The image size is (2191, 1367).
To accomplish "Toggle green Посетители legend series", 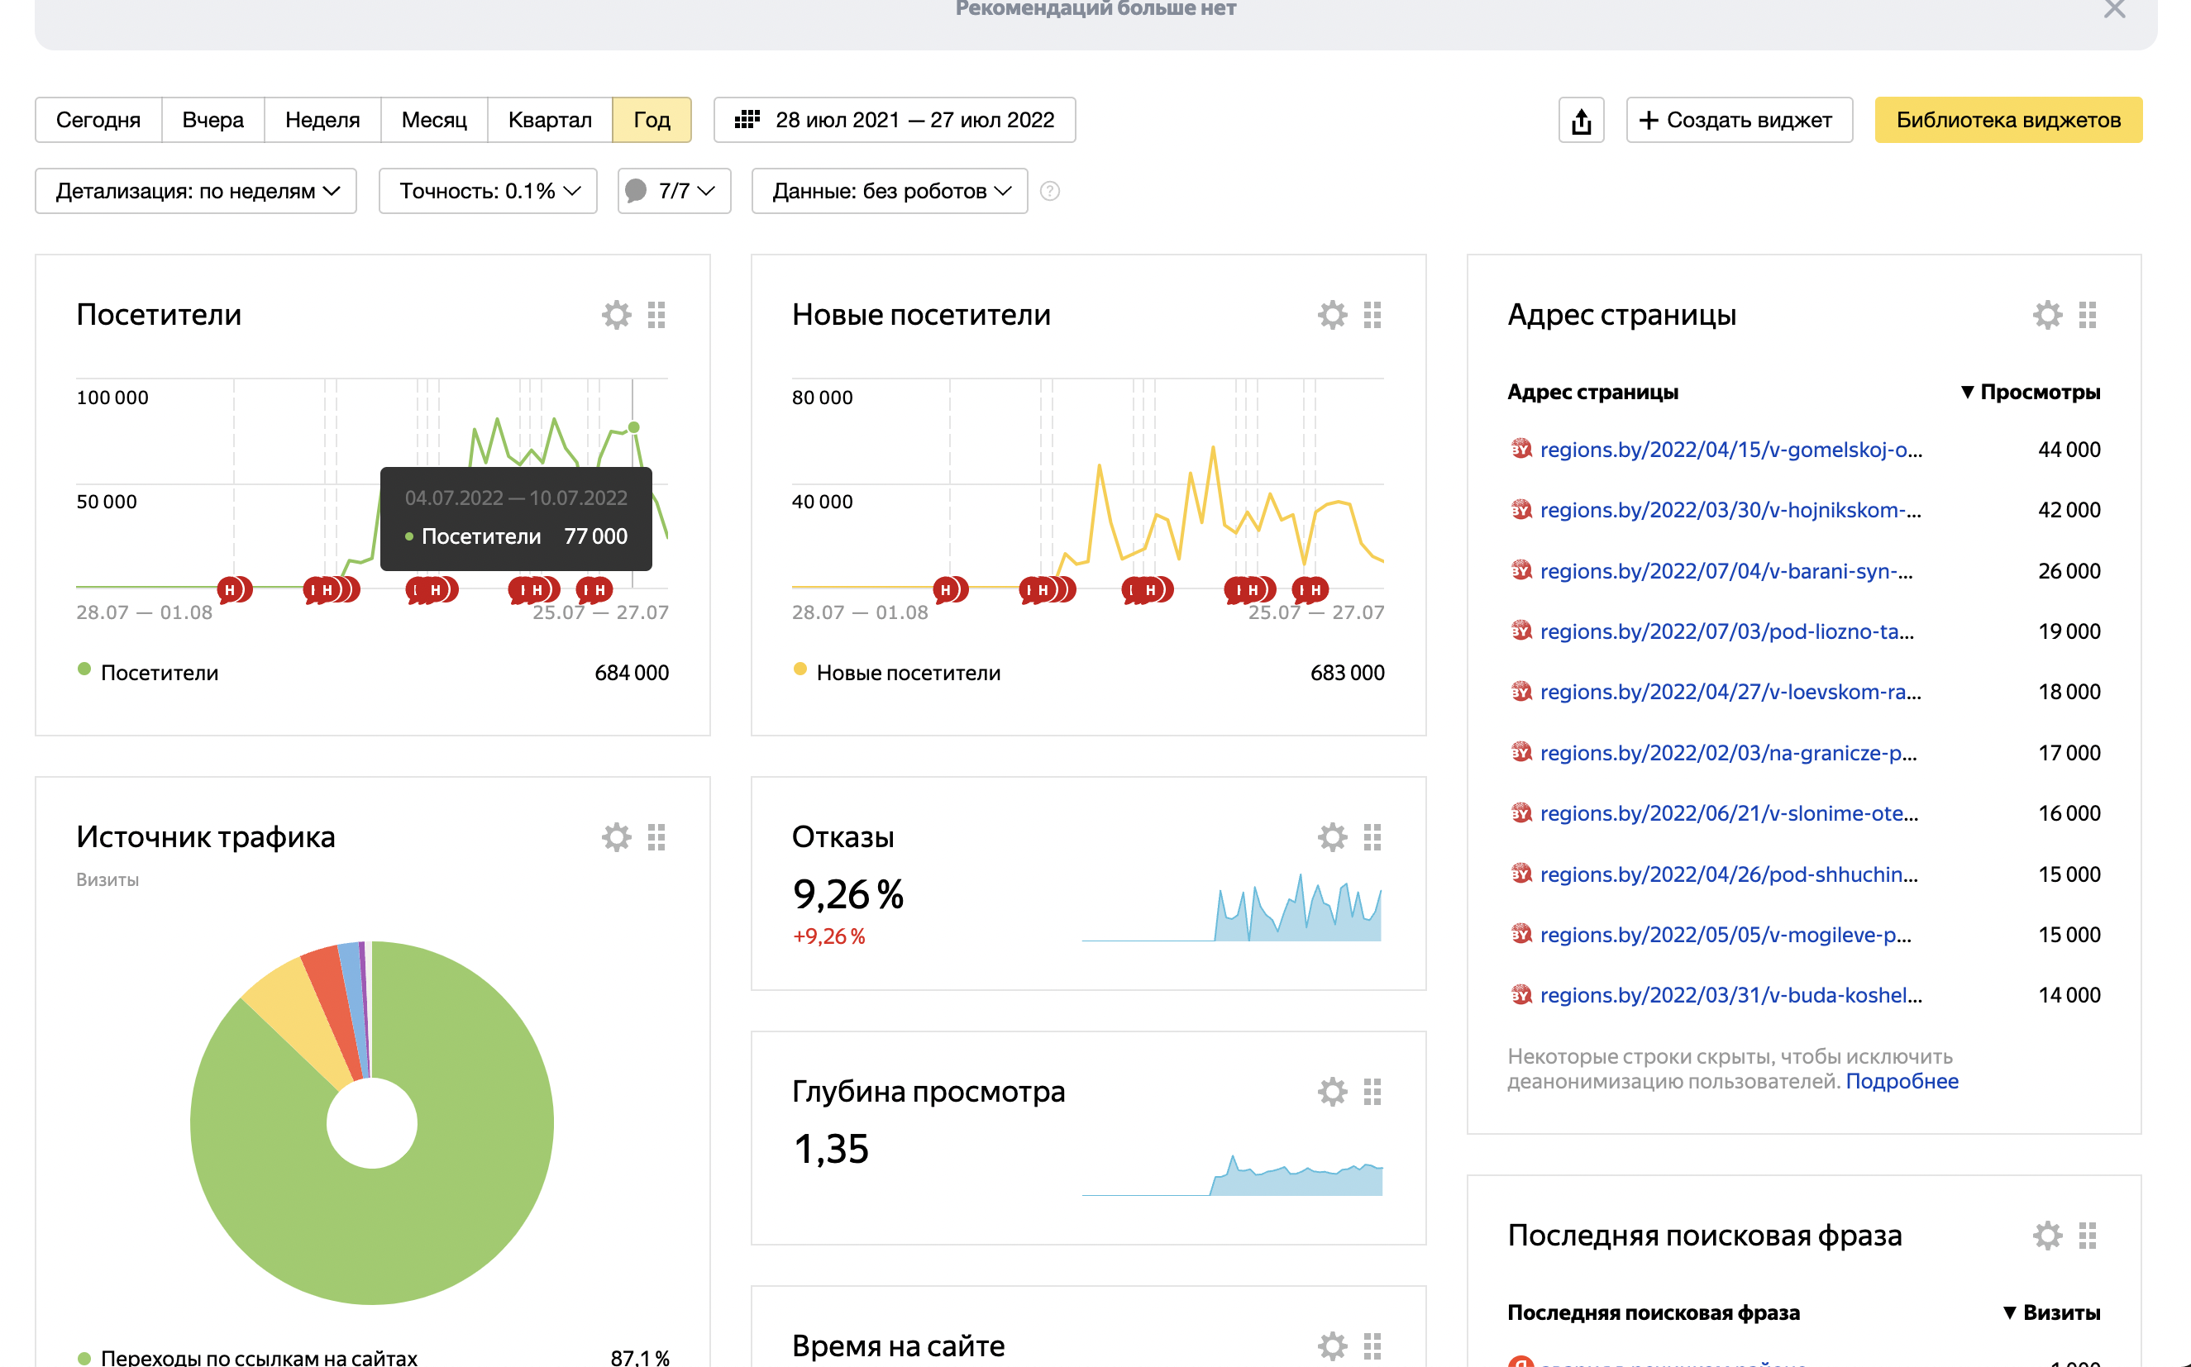I will [147, 673].
